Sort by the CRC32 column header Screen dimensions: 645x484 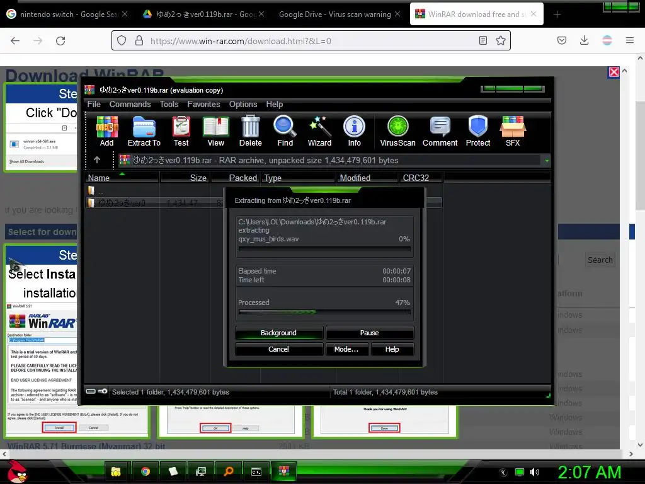tap(421, 178)
